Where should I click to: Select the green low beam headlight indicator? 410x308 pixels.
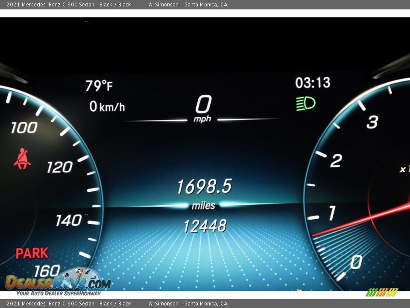(305, 103)
